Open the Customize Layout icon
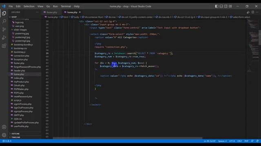The width and height of the screenshot is (261, 146). pos(230,6)
